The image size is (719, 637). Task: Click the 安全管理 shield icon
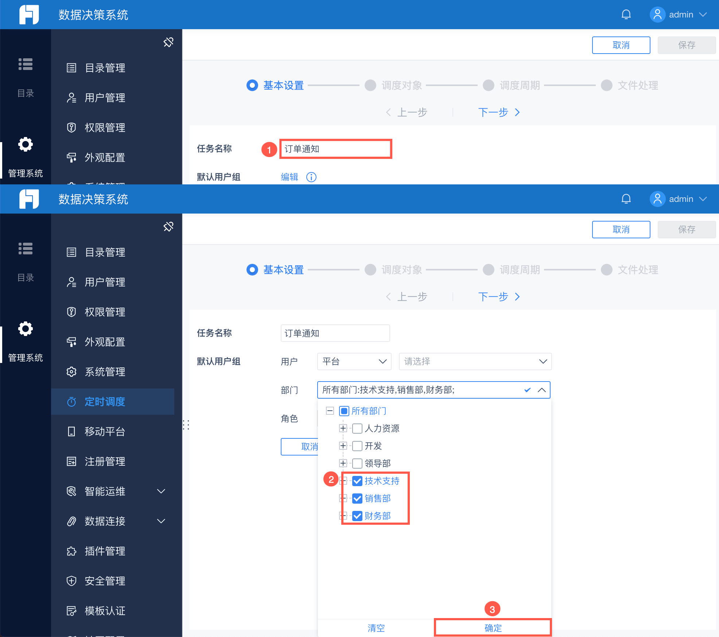point(71,581)
